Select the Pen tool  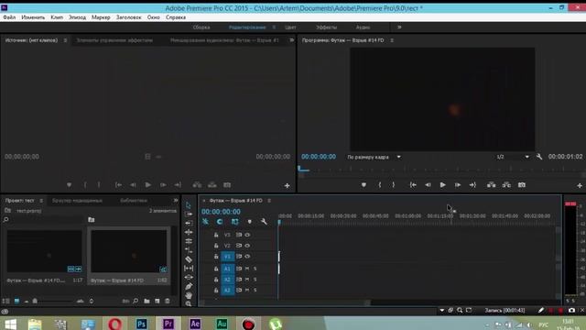click(x=189, y=286)
